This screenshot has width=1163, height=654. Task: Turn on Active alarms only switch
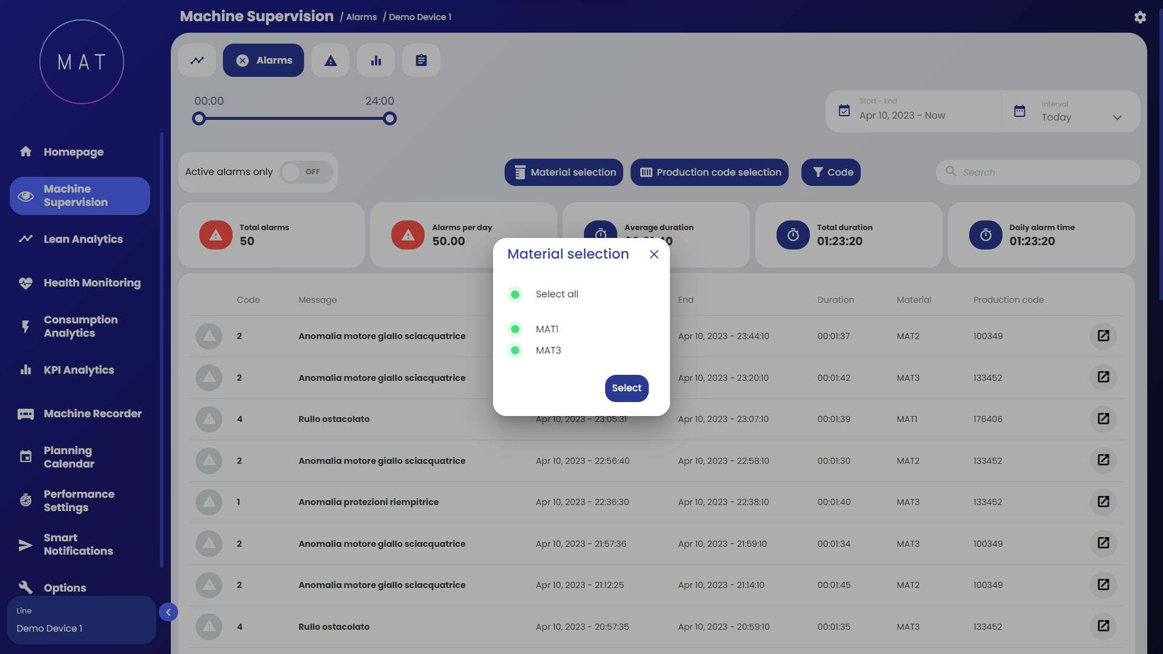click(x=306, y=172)
